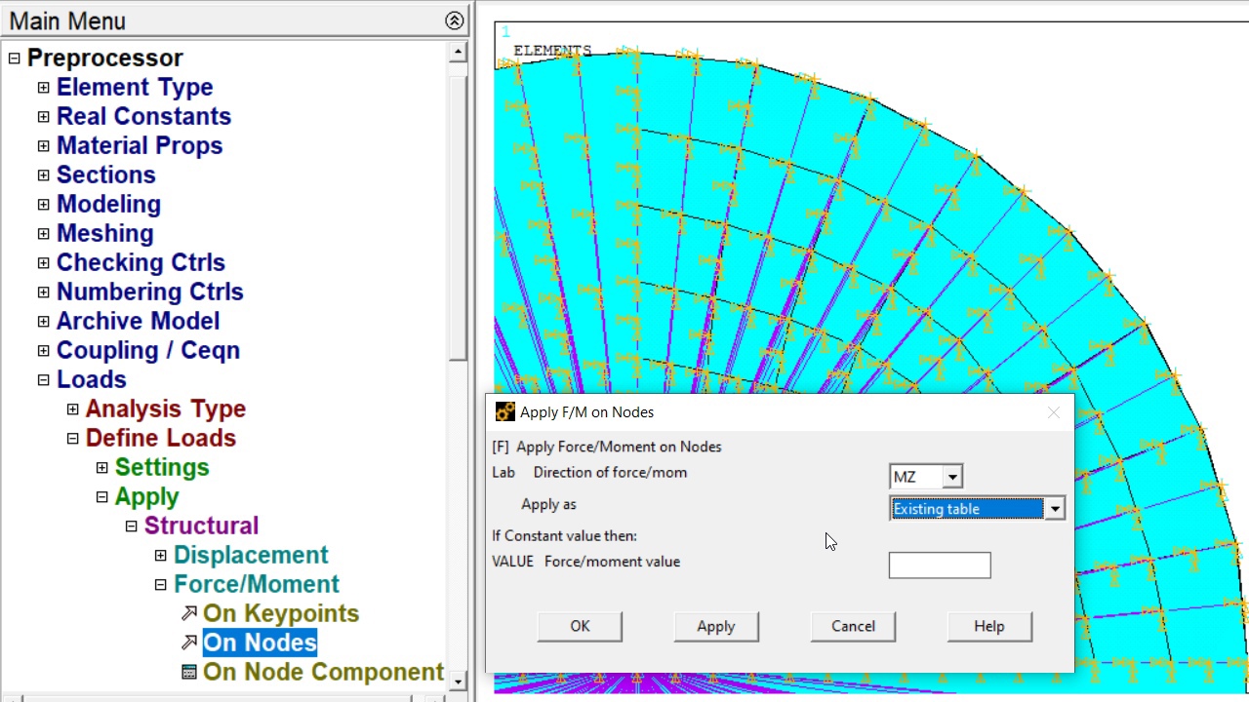Expand the Modeling node

point(44,205)
